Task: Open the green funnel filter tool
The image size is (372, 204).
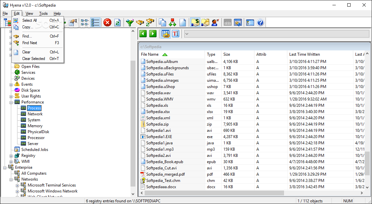Action: click(x=130, y=22)
